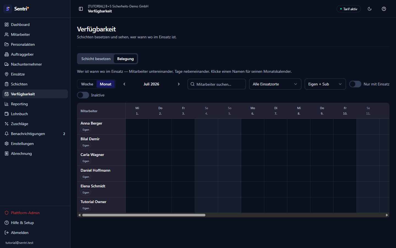Click the Nachunternehmer truck icon
The height and width of the screenshot is (248, 396).
click(7, 64)
